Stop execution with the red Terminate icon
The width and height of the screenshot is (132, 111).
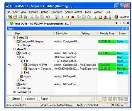click(73, 17)
